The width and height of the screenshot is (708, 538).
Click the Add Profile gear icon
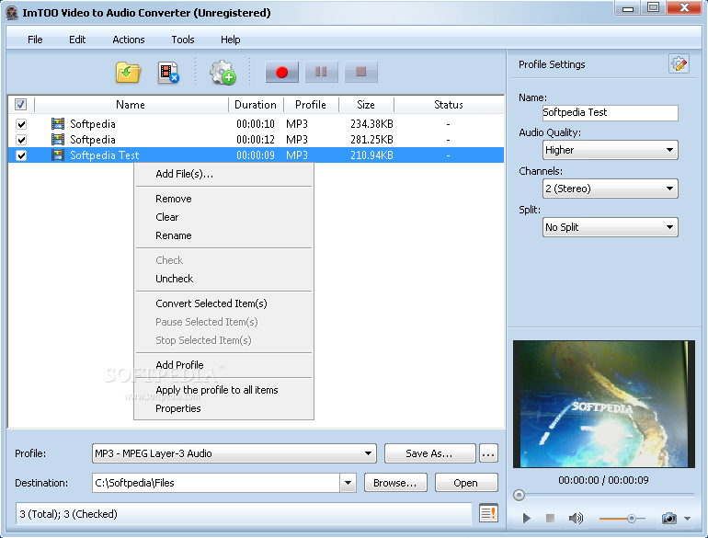tap(223, 73)
